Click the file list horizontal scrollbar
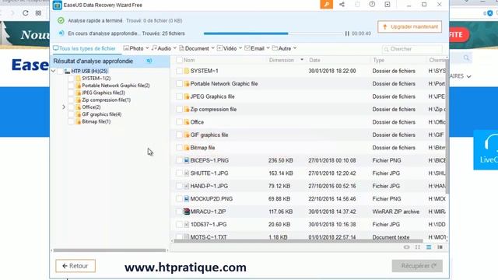Screen dimensions: 498x280 pos(299,241)
